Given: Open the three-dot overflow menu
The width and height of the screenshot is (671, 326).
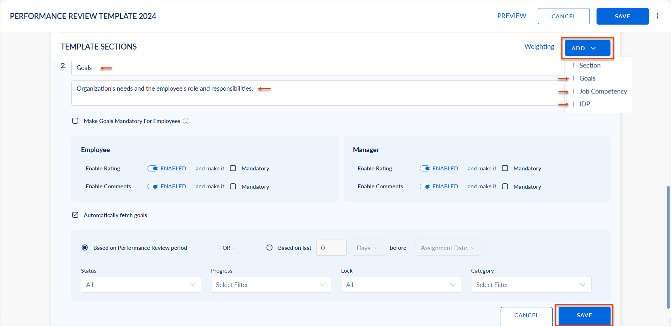Looking at the screenshot, I should click(657, 16).
